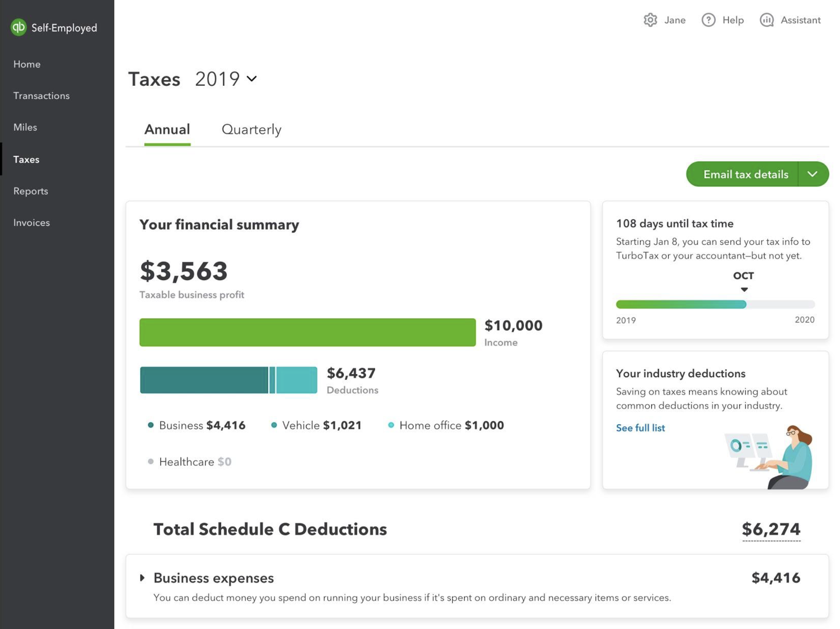Click the QuickBooks logo icon
The image size is (840, 629).
click(18, 27)
